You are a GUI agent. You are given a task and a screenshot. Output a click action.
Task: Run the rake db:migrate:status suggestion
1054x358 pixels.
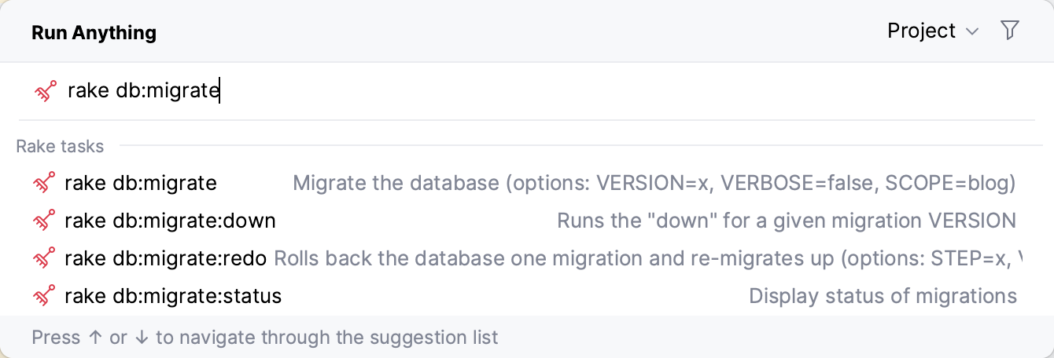(x=173, y=296)
